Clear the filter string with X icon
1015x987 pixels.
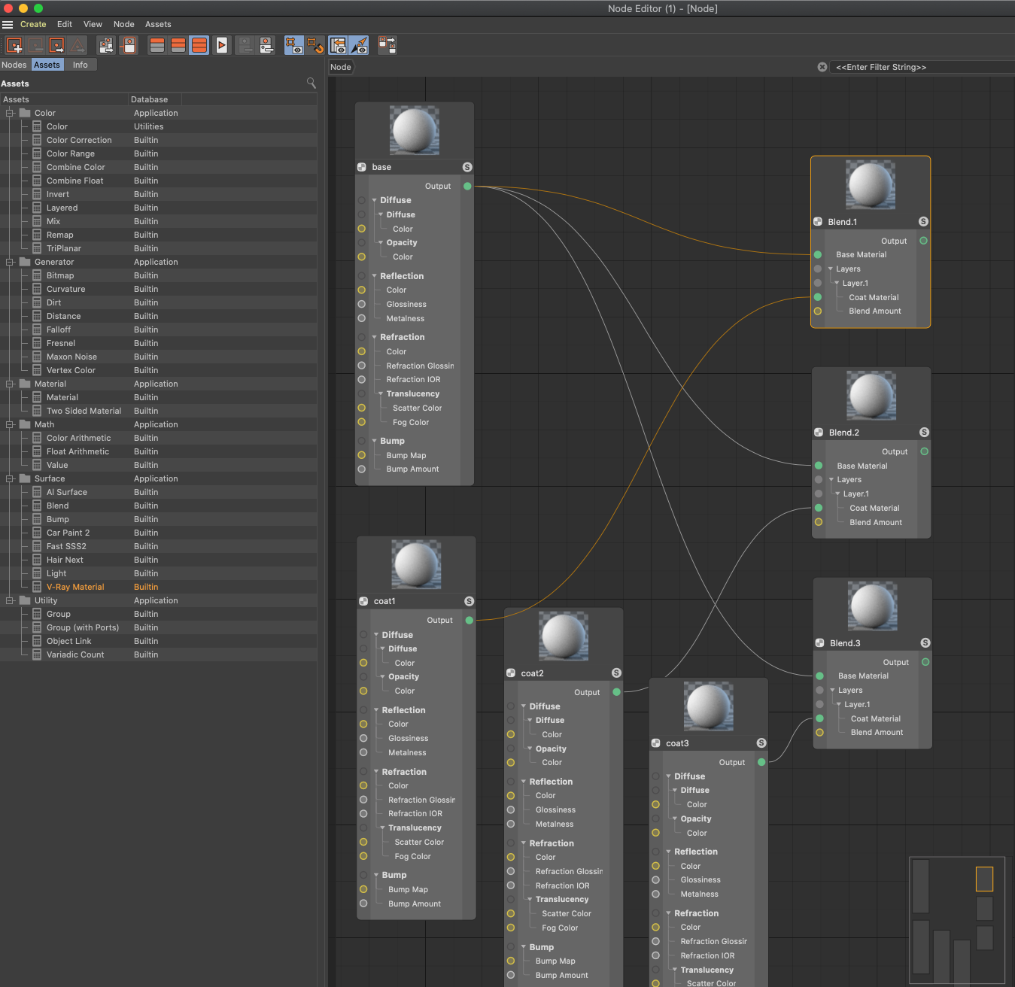pos(822,67)
